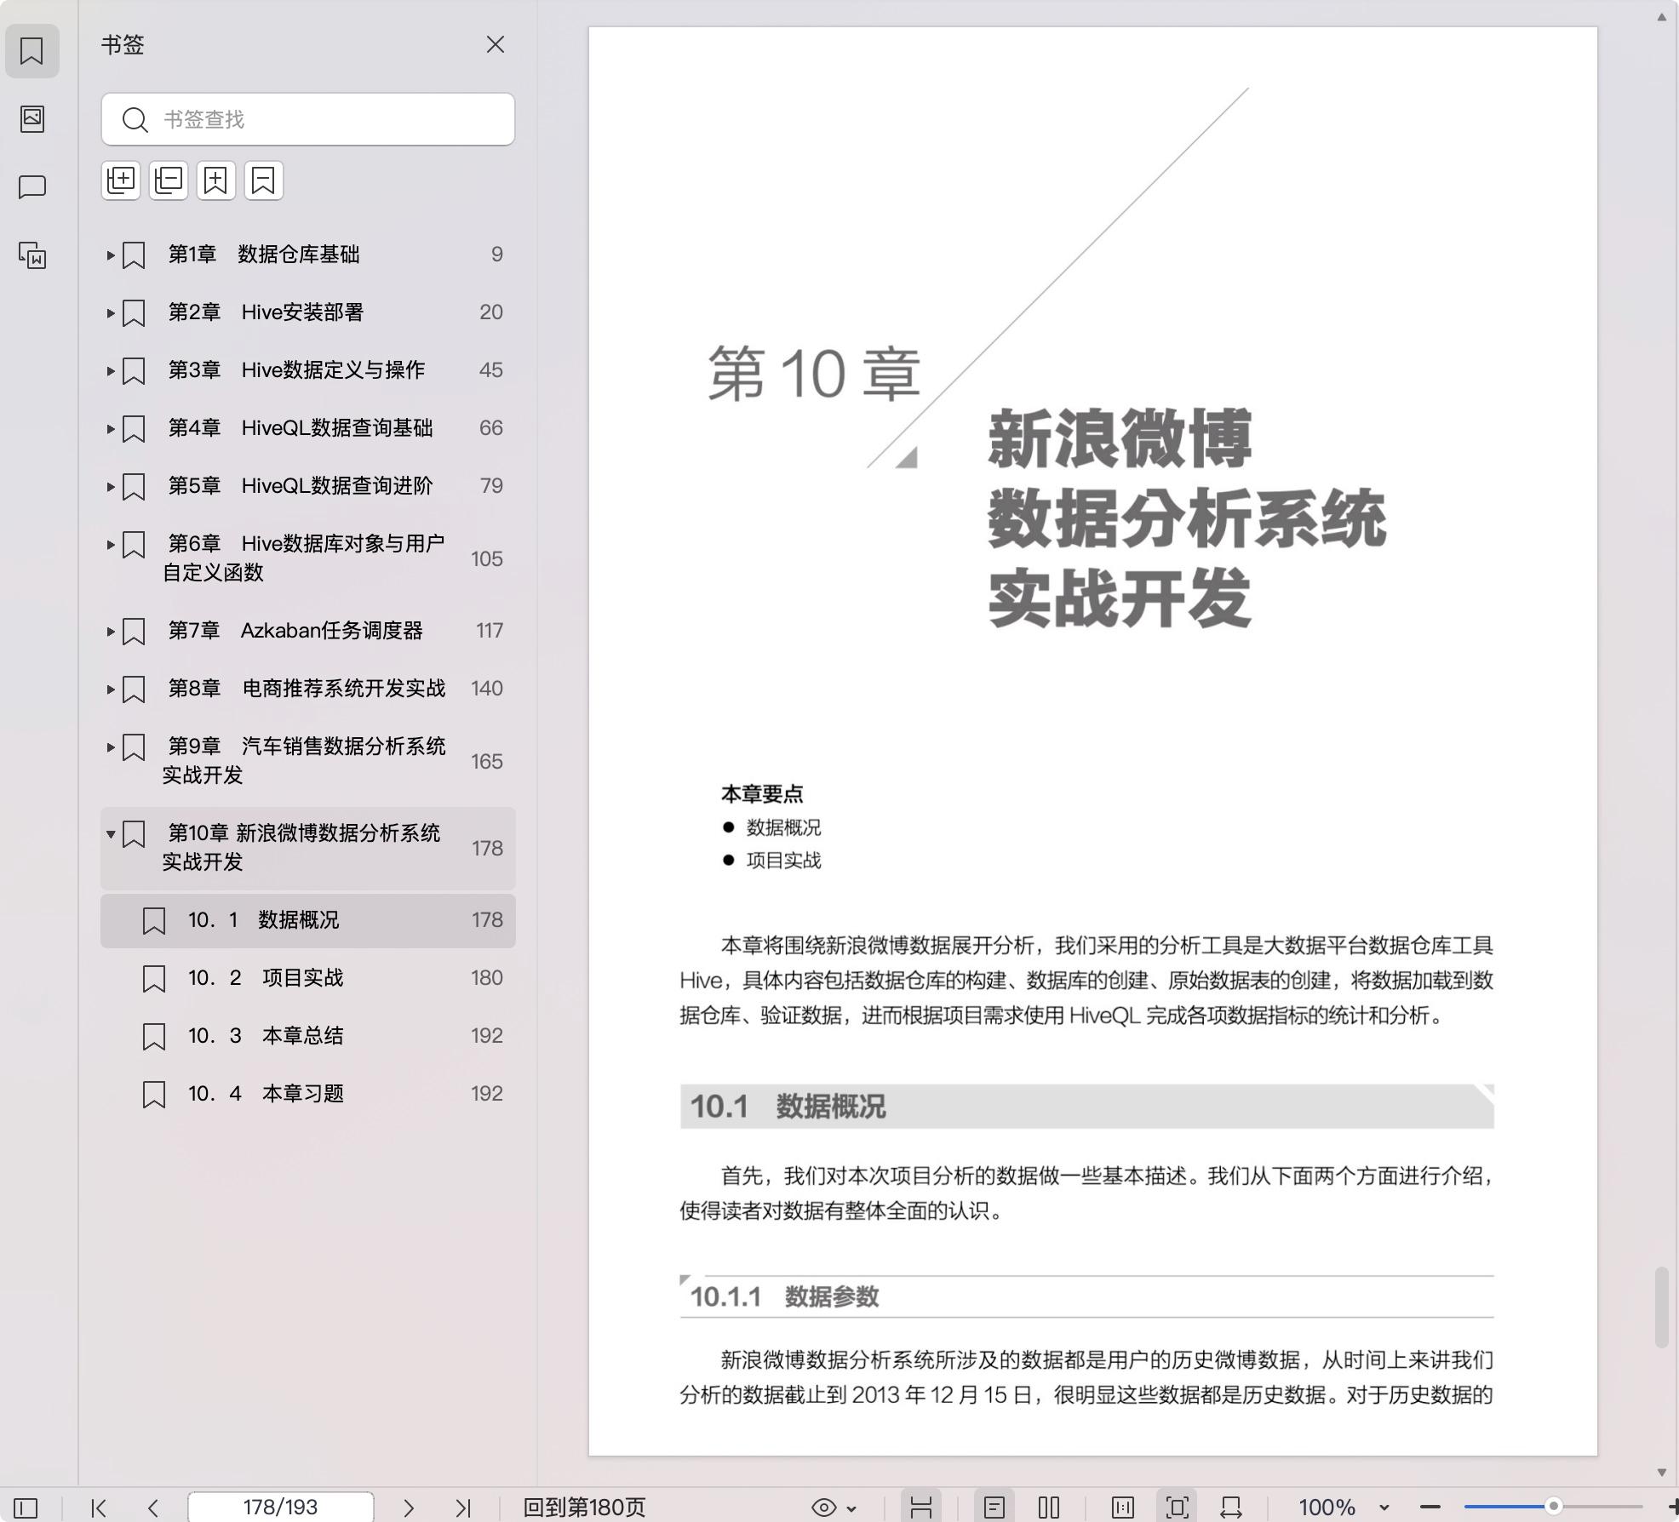Jump to bookmark 第7章 Azkaban任务调度器

click(308, 631)
